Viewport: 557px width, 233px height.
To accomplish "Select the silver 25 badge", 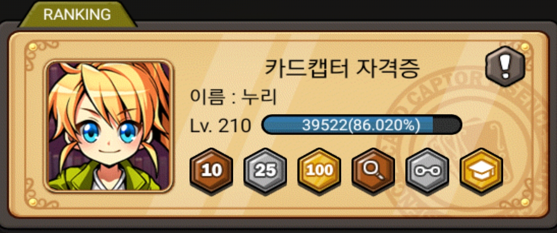I will coord(265,170).
